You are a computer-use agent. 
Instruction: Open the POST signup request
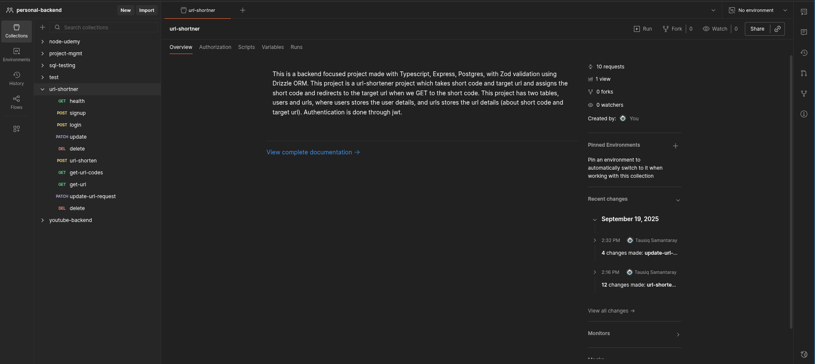click(x=77, y=113)
